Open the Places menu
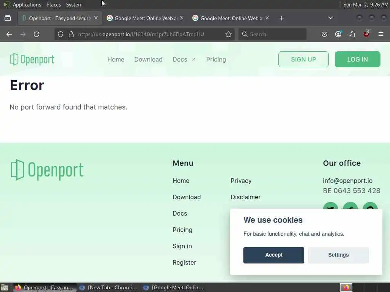 (x=53, y=5)
